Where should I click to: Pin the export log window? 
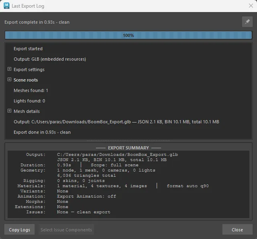pyautogui.click(x=247, y=22)
